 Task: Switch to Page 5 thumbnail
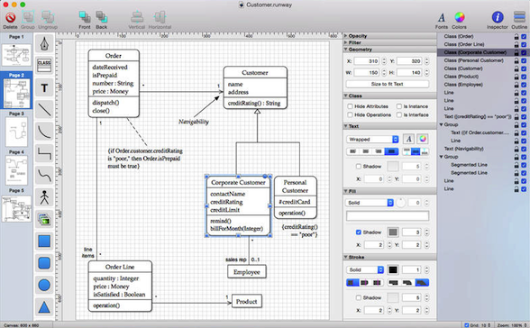(x=16, y=209)
